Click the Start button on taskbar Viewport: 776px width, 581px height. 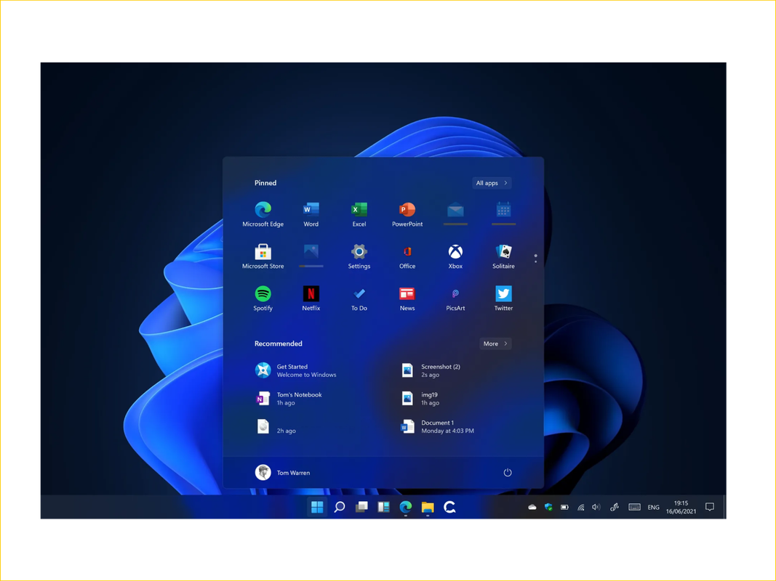(x=317, y=506)
